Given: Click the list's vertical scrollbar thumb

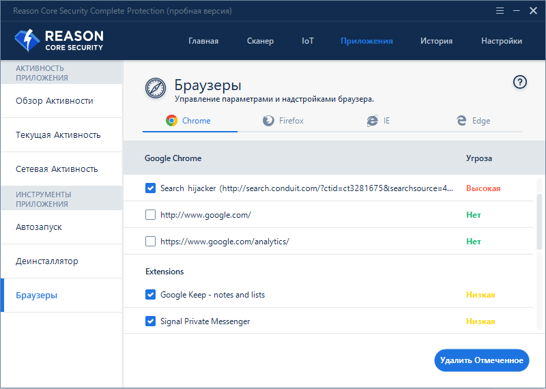Looking at the screenshot, I should point(539,222).
